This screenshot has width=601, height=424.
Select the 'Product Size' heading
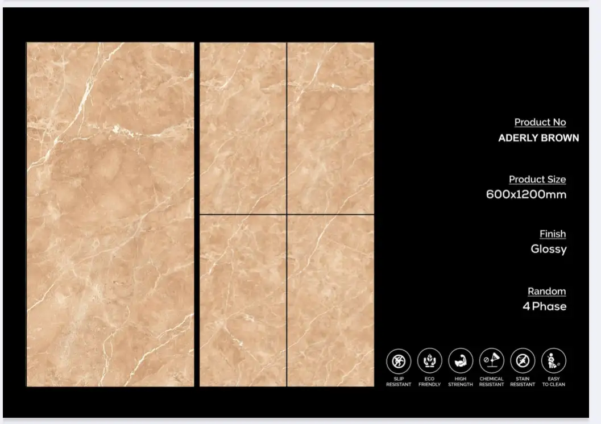(x=537, y=179)
